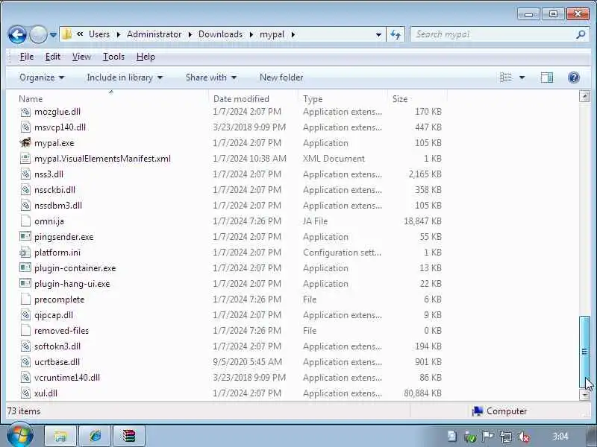Select the file named nssdbm3.dll
This screenshot has height=447, width=597.
[x=58, y=206]
